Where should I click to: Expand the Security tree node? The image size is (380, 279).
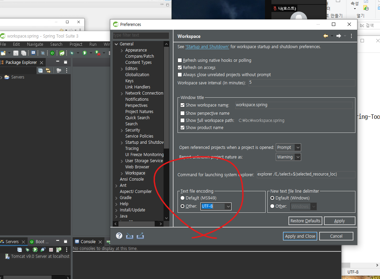coord(122,130)
